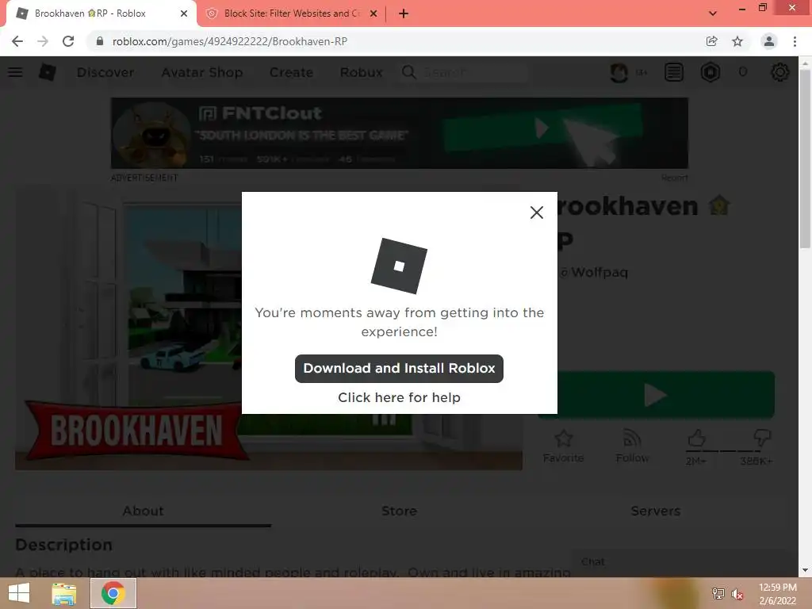Report the advertisement
Viewport: 812px width, 609px height.
[x=674, y=178]
